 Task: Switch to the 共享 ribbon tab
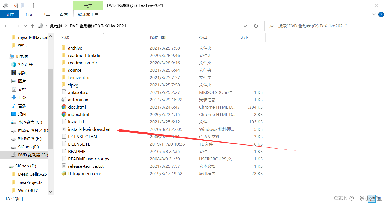(x=46, y=14)
